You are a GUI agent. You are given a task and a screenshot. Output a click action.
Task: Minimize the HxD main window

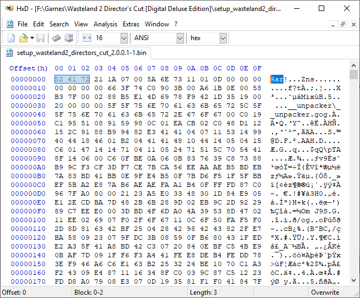(297, 8)
